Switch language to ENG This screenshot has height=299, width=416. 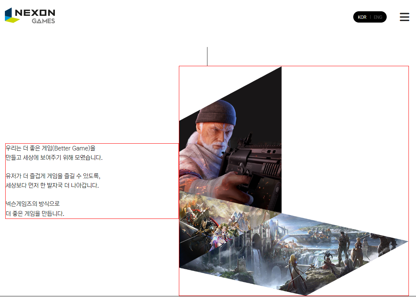tap(378, 17)
